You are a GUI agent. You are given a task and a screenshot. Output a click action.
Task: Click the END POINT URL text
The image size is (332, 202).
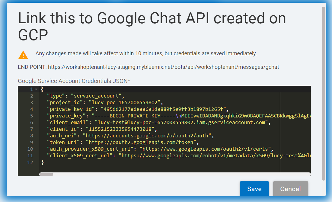163,67
